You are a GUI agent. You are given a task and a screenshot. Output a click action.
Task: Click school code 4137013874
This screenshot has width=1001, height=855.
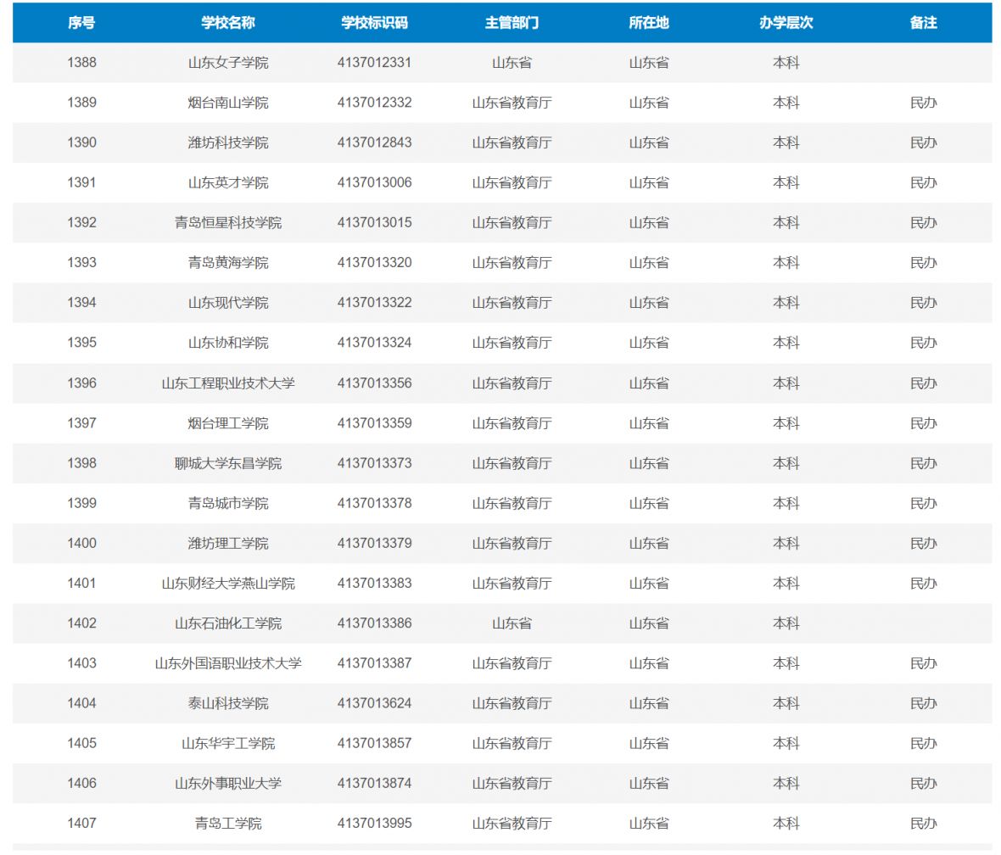375,784
